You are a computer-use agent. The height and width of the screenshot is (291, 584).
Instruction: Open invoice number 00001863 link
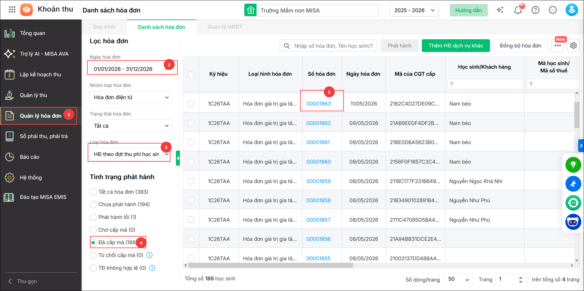point(318,104)
